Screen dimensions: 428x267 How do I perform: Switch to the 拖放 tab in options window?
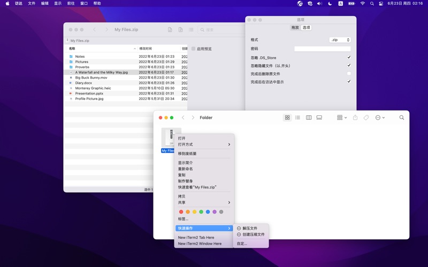(295, 28)
